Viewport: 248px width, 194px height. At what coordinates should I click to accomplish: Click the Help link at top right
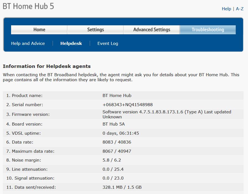(226, 9)
